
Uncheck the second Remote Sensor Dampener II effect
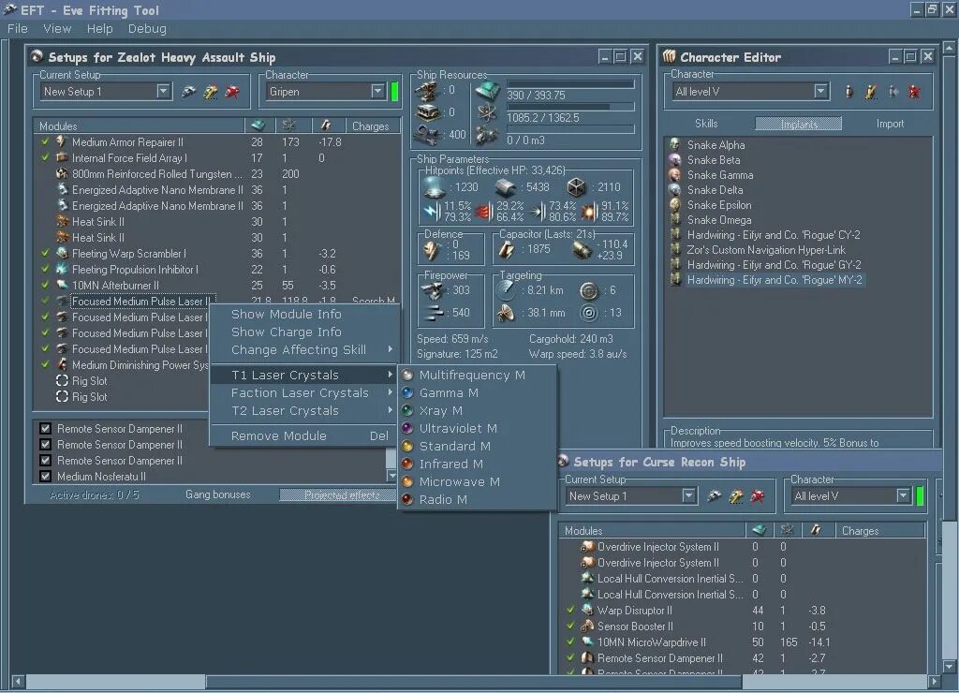[x=45, y=445]
